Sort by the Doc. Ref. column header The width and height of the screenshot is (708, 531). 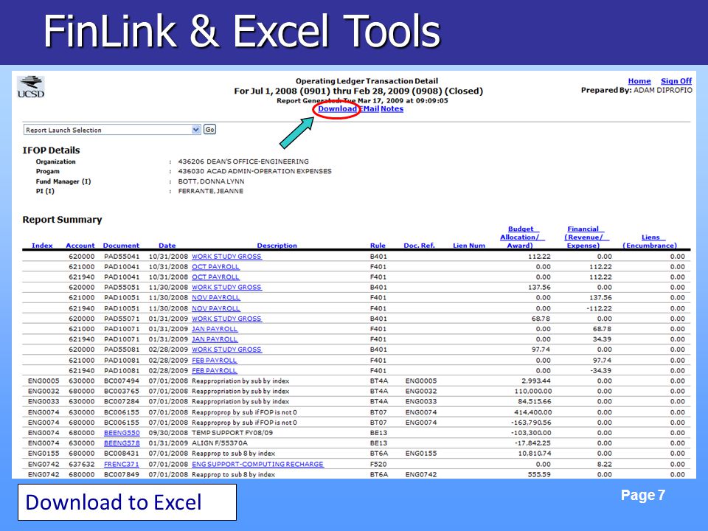[419, 245]
